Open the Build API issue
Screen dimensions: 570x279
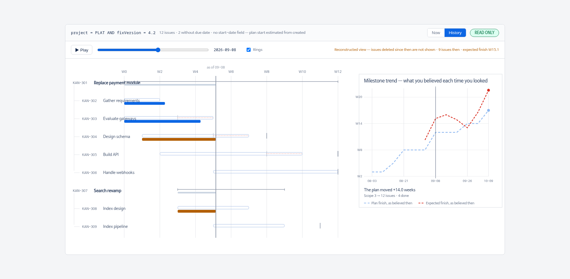click(111, 155)
